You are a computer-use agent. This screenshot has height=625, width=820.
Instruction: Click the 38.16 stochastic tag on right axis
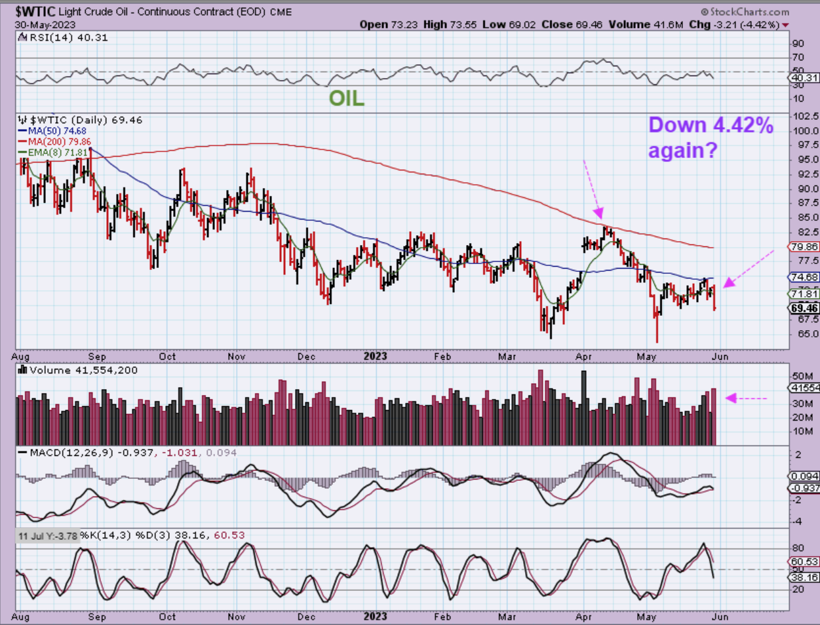(805, 577)
